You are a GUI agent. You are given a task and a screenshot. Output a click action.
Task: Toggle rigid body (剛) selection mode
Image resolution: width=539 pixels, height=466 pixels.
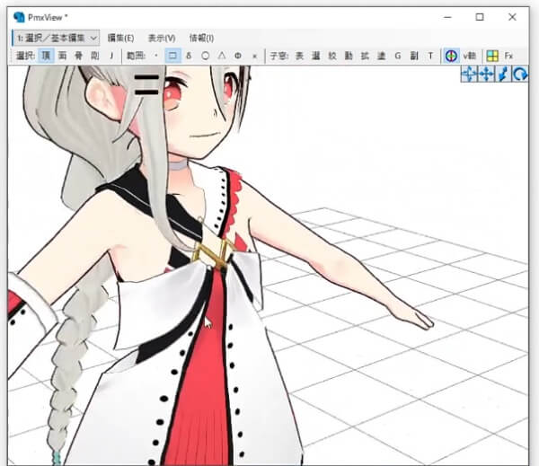point(94,56)
